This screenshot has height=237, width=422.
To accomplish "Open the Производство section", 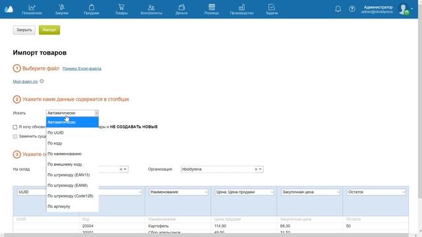I will pos(242,9).
